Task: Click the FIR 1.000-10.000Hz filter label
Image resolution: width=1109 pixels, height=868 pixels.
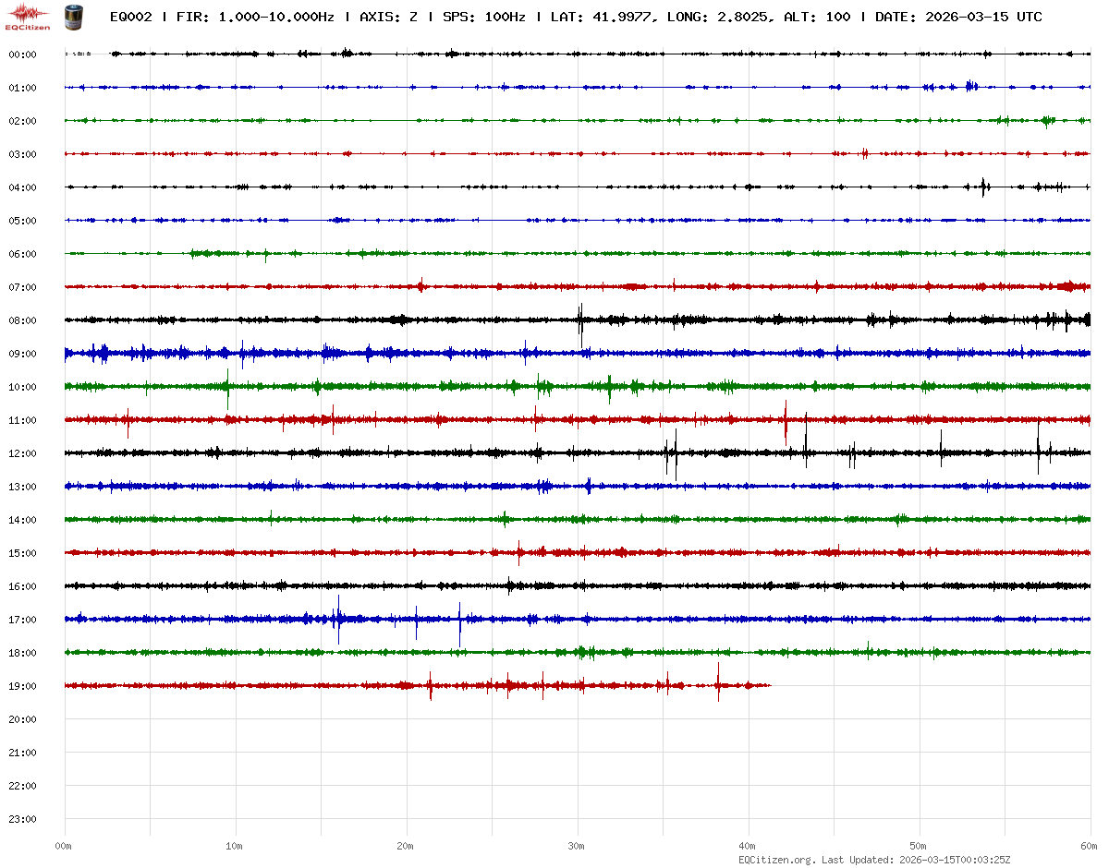Action: pyautogui.click(x=255, y=18)
